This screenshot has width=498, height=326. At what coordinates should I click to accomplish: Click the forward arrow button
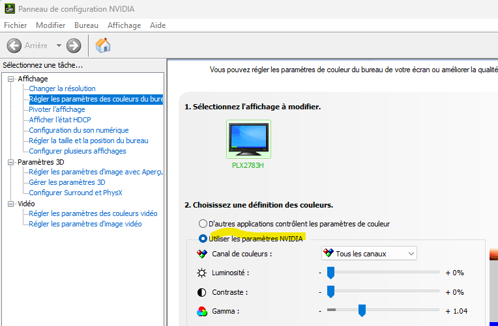tap(74, 46)
